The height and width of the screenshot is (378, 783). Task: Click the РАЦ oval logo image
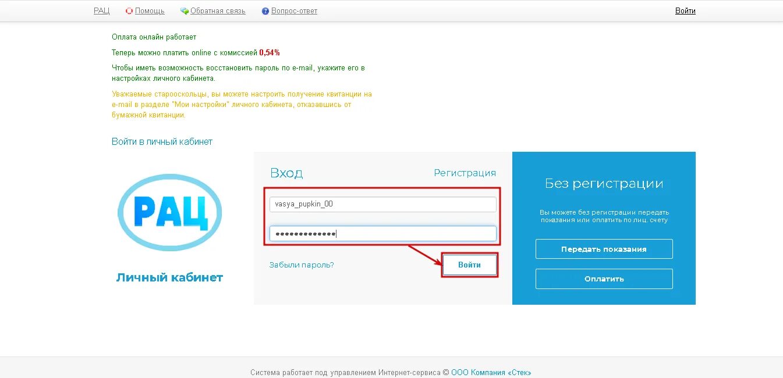170,213
